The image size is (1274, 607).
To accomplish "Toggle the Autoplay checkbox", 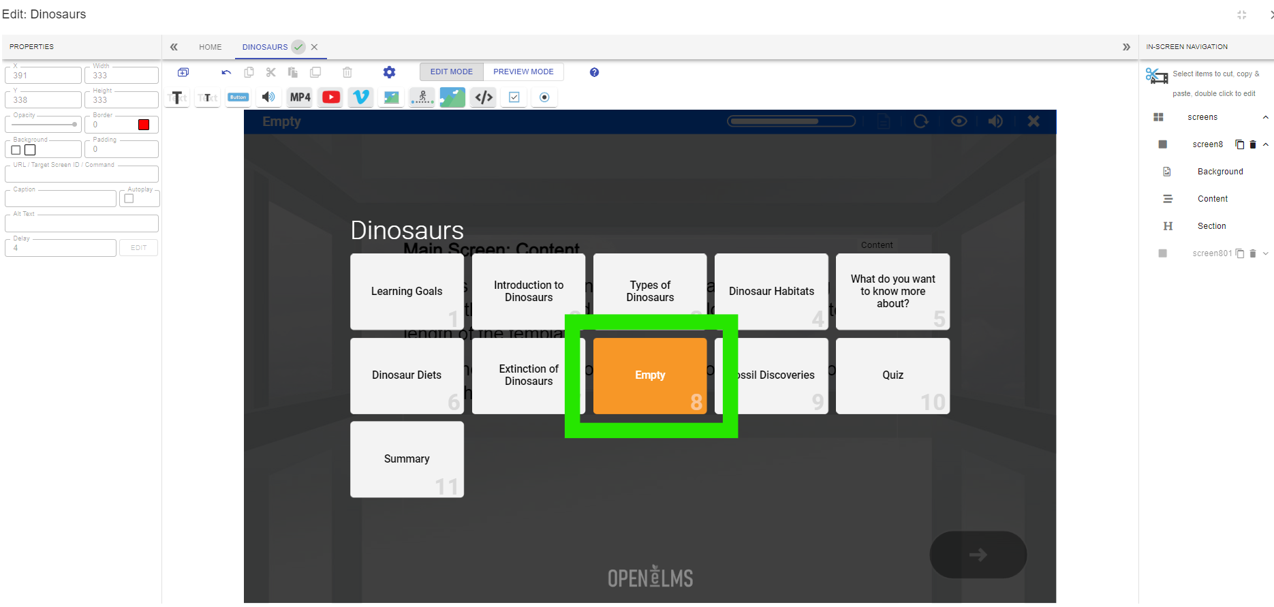I will pos(129,199).
